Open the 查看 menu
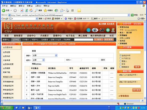Image resolution: width=147 pixels, height=110 pixels. tap(22, 6)
